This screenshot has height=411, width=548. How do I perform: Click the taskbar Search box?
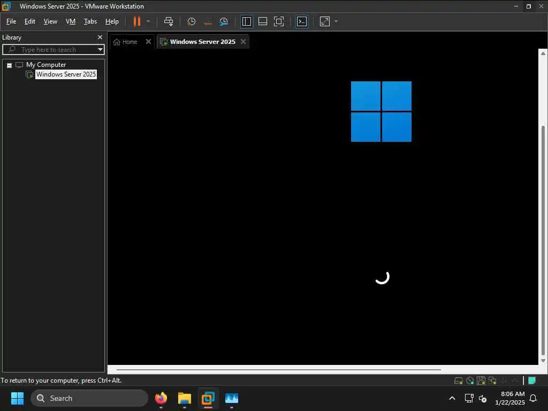point(89,398)
